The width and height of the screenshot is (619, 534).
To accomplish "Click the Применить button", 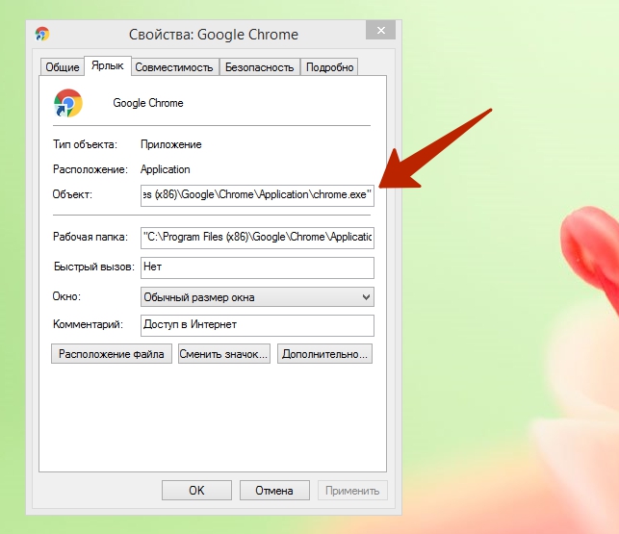I will (352, 490).
